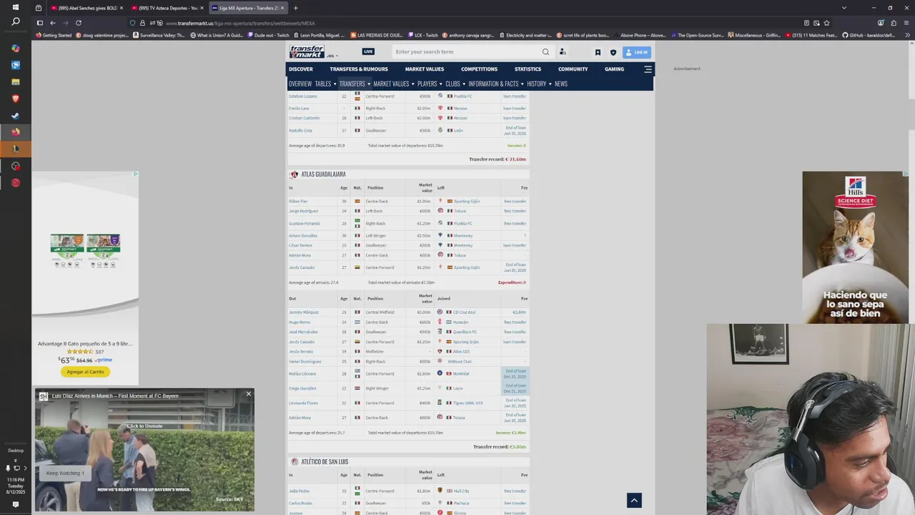This screenshot has width=915, height=515.
Task: Bookmark this page with the star icon
Action: [826, 23]
